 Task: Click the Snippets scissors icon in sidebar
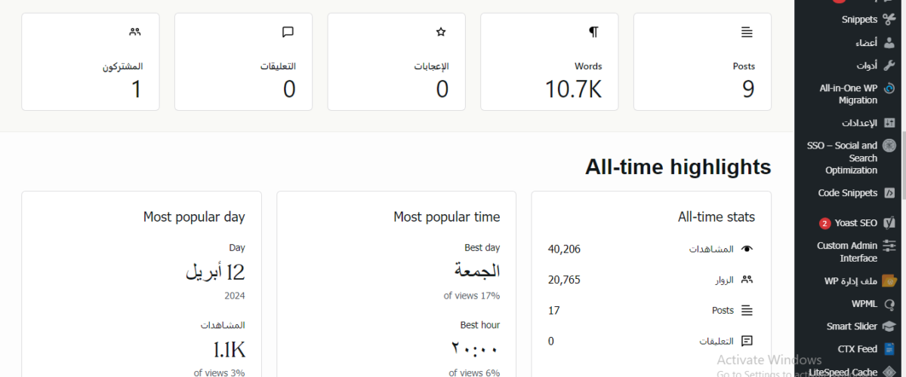pyautogui.click(x=889, y=20)
